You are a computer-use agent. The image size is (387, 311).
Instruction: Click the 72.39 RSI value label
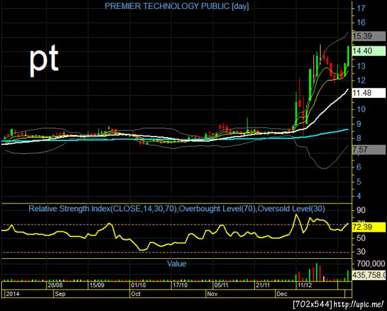(x=369, y=227)
